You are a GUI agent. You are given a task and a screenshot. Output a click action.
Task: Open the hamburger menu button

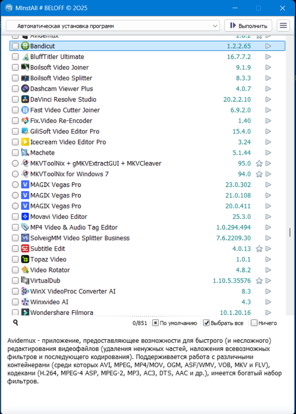(283, 26)
